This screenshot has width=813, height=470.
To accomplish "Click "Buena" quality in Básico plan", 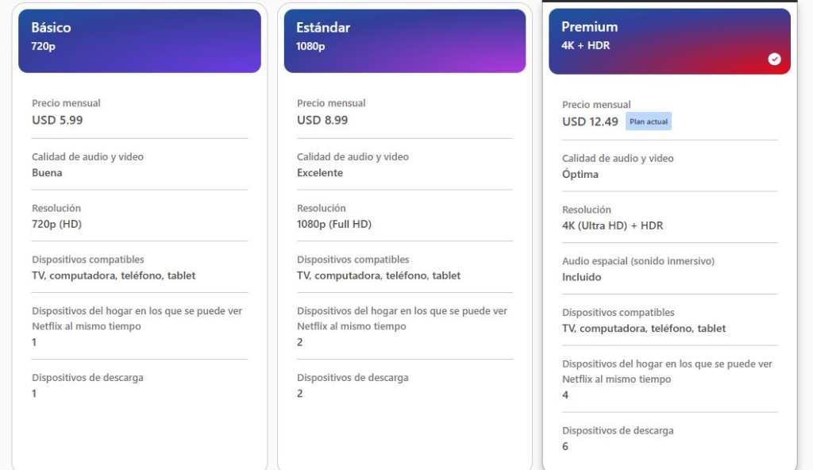I will [x=47, y=172].
